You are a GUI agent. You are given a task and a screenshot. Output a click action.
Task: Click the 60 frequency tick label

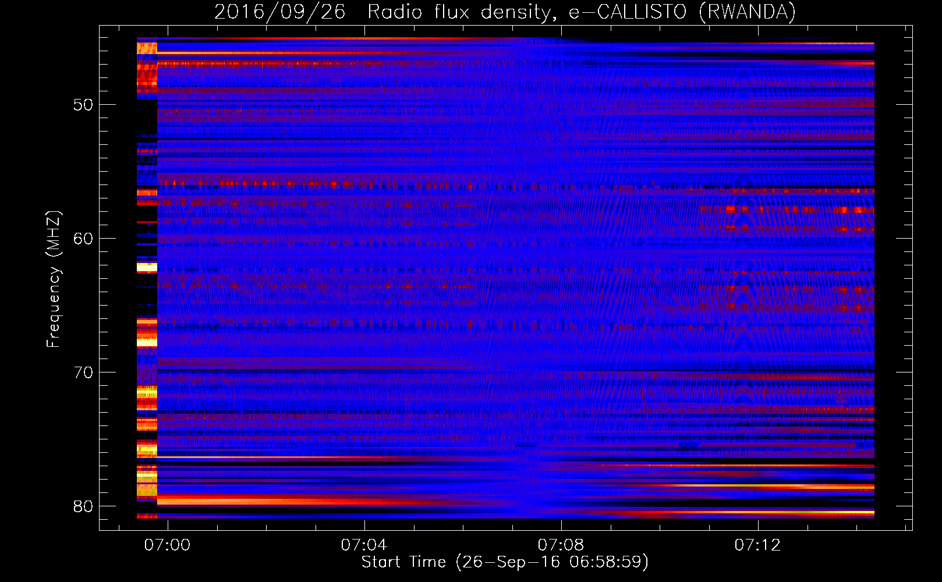point(83,239)
